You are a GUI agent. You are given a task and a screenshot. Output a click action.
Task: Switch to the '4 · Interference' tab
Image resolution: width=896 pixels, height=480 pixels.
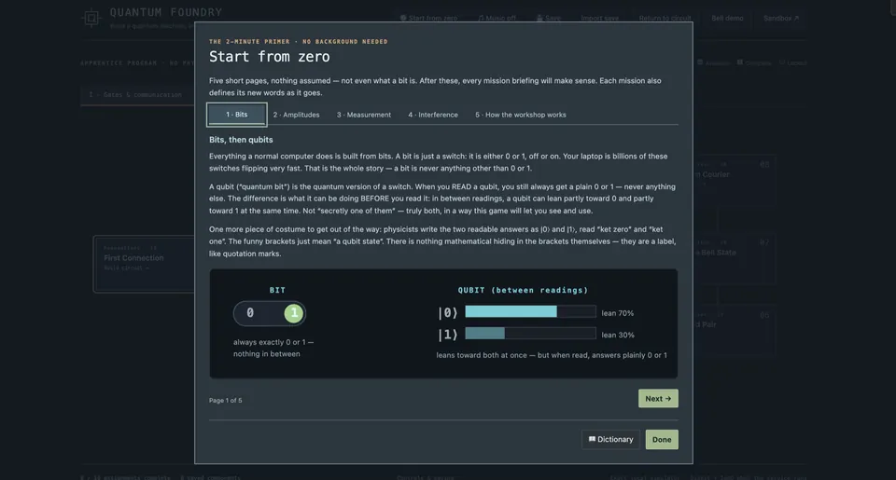click(x=433, y=115)
